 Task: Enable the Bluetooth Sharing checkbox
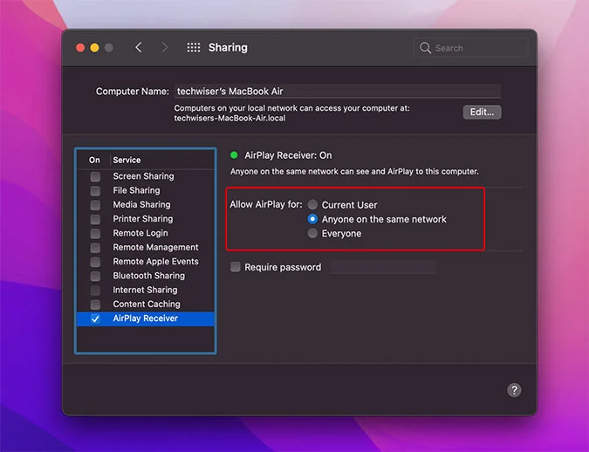pos(94,276)
